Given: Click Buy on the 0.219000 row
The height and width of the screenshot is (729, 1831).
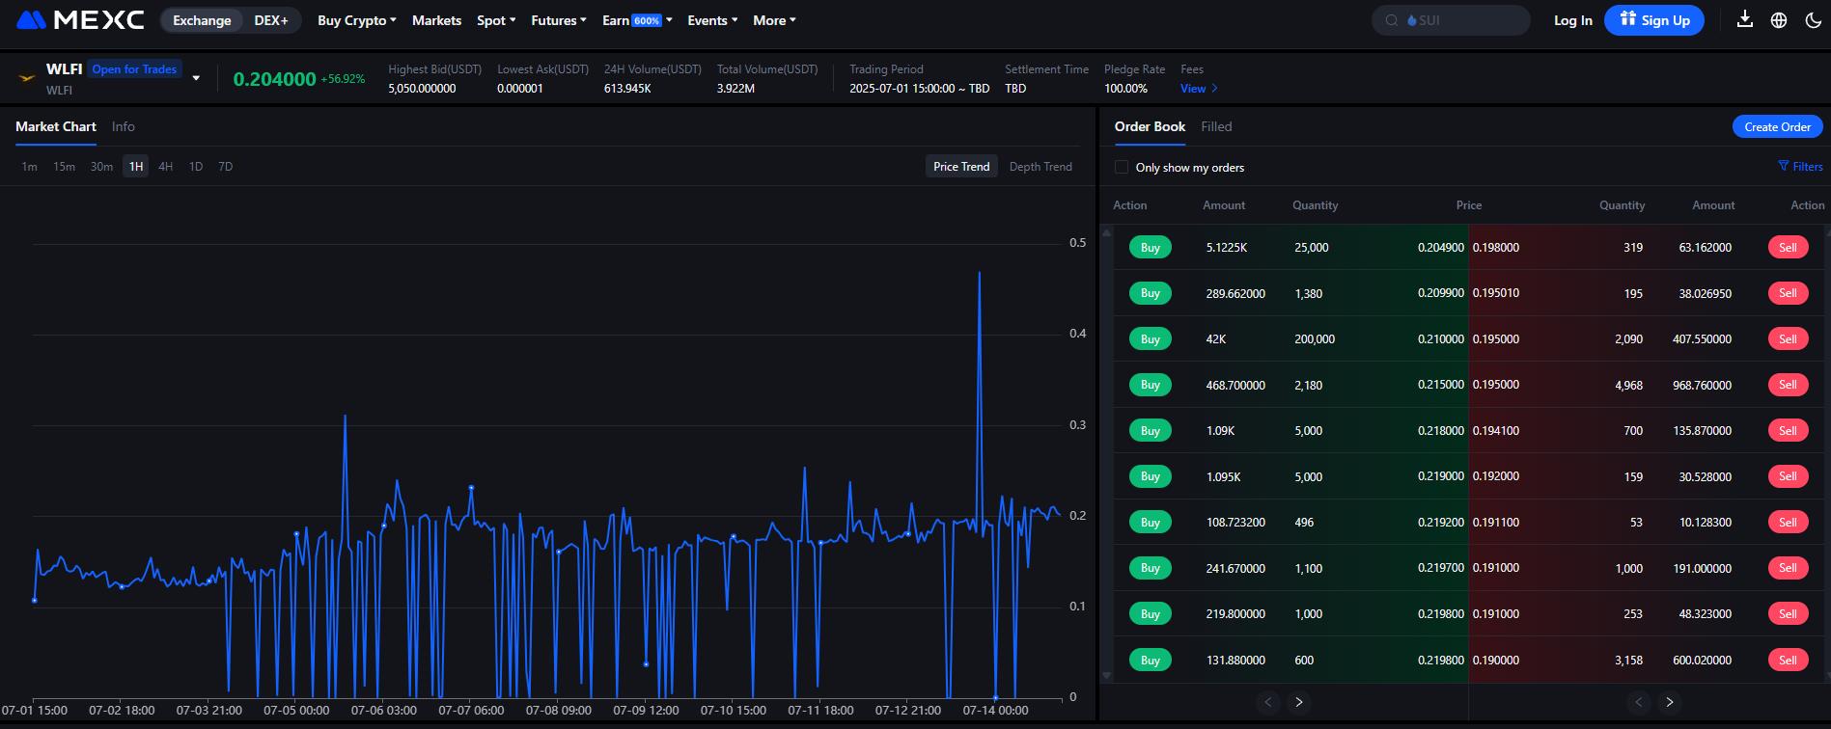Looking at the screenshot, I should (1151, 476).
